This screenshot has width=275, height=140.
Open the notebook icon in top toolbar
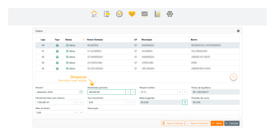[157, 14]
